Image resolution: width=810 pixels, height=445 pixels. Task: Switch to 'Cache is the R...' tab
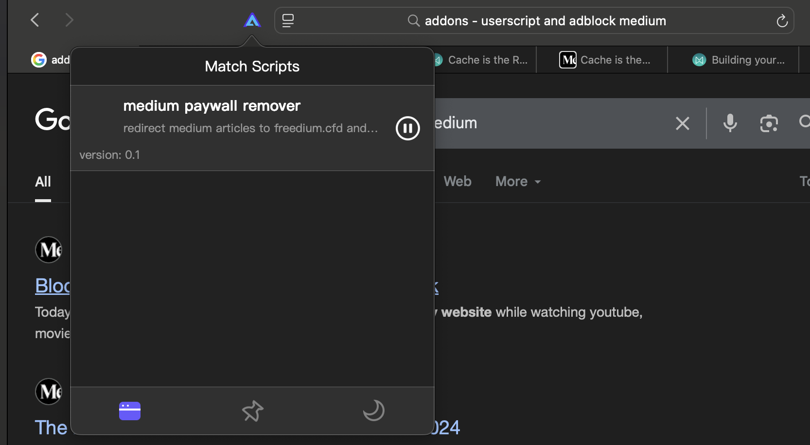click(x=487, y=60)
